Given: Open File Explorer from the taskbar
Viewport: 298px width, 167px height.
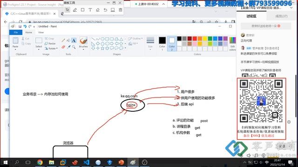Looking at the screenshot, I should coord(52,162).
